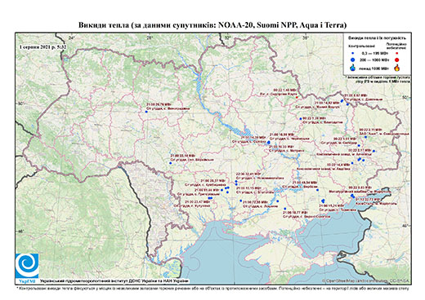Click the large blue marker on the Dnipro river
Viewport: 425px width, 300px height.
(x=269, y=142)
